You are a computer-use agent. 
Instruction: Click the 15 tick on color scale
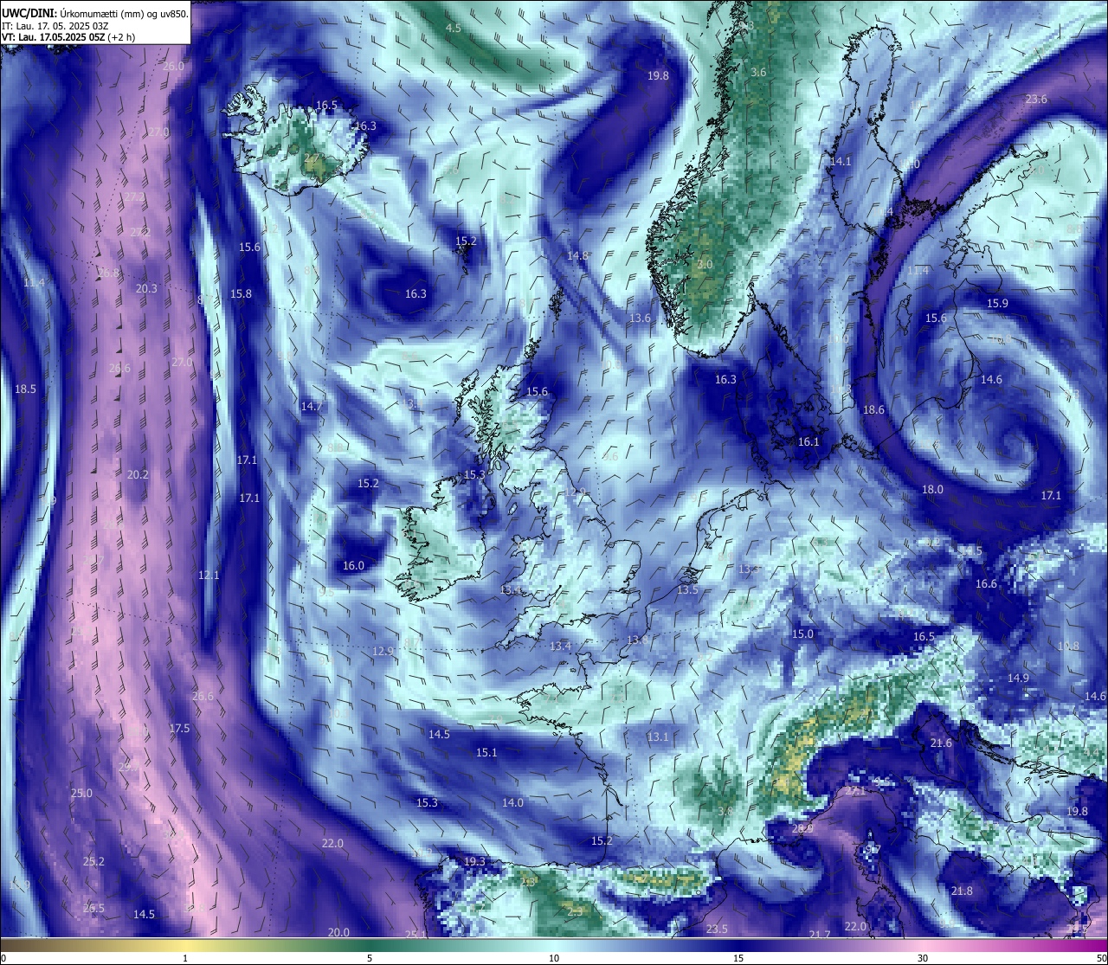(738, 958)
